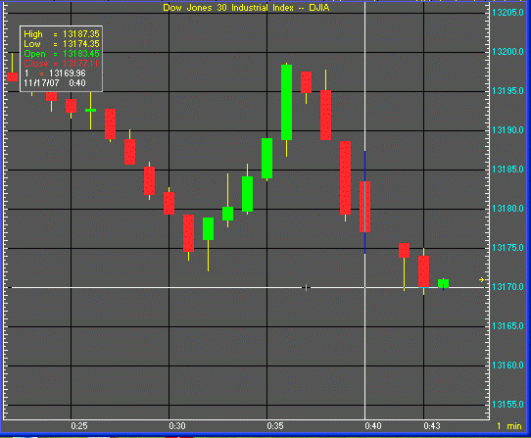Image resolution: width=531 pixels, height=438 pixels.
Task: Select the 0:43 time axis label
Action: (432, 426)
